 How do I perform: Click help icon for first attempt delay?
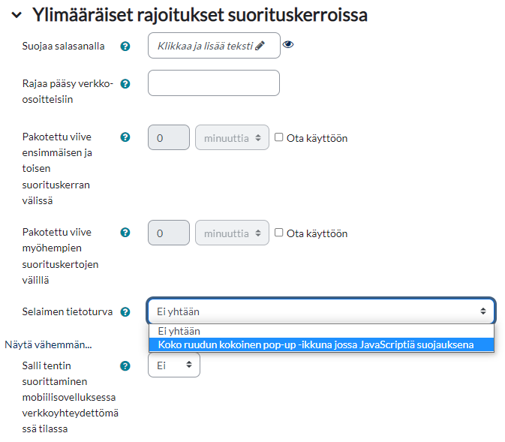click(x=125, y=137)
